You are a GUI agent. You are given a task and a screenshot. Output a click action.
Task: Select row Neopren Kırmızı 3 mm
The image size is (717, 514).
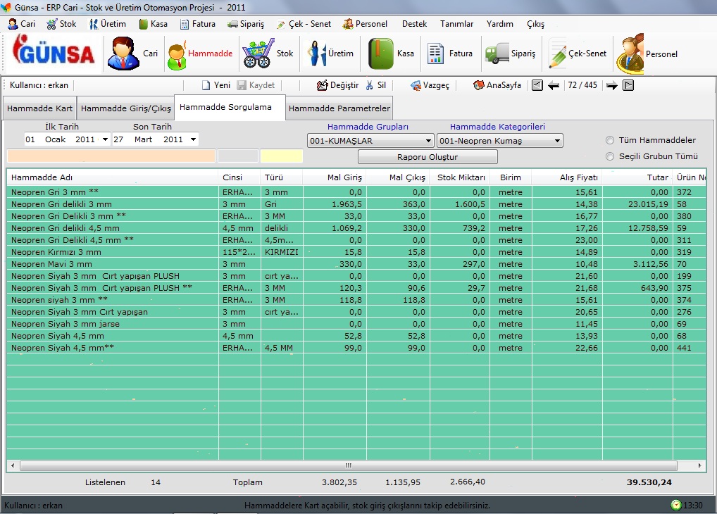356,252
